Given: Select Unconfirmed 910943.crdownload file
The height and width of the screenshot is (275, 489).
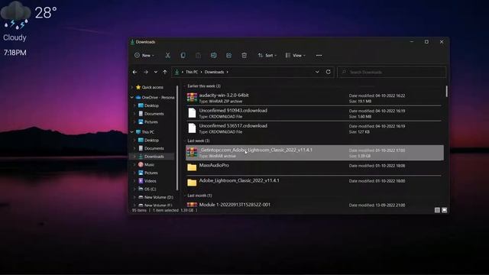Looking at the screenshot, I should tap(314, 113).
